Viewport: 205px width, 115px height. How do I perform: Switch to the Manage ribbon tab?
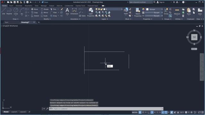pyautogui.click(x=44, y=6)
